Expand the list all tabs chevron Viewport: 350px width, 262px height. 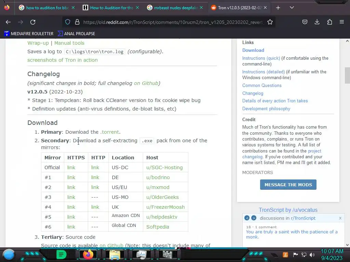[292, 8]
